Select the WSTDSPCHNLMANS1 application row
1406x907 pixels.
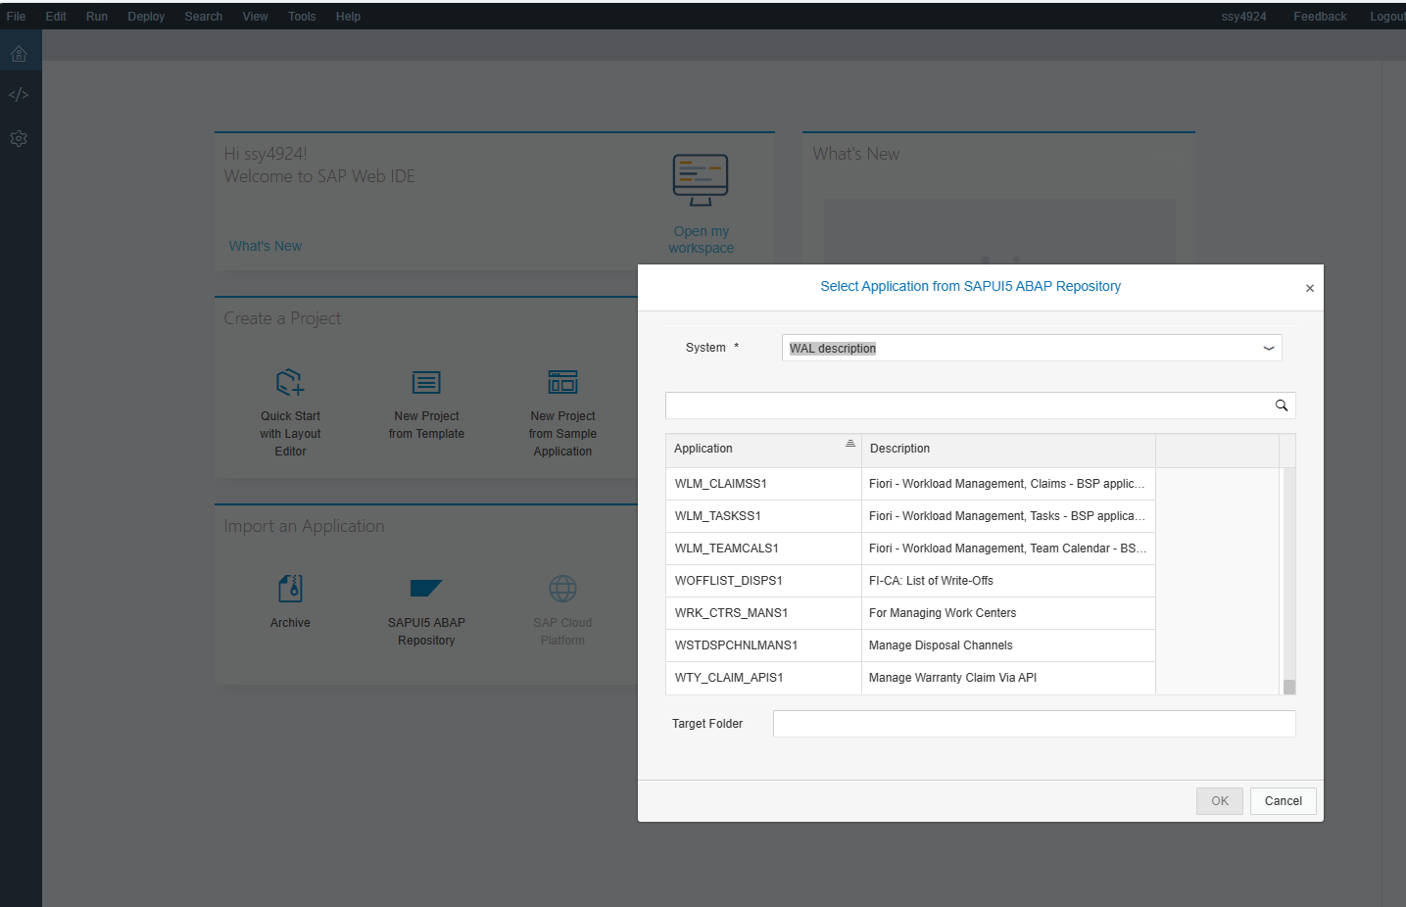coord(910,645)
